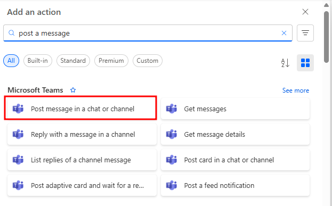Click Teams icon beside Post message in chat
The width and height of the screenshot is (332, 206).
tap(18, 109)
